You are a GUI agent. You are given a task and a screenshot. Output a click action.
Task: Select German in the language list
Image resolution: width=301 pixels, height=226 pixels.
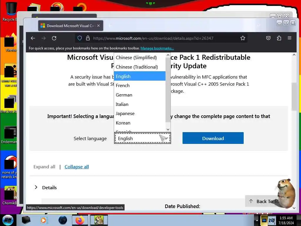(140, 95)
